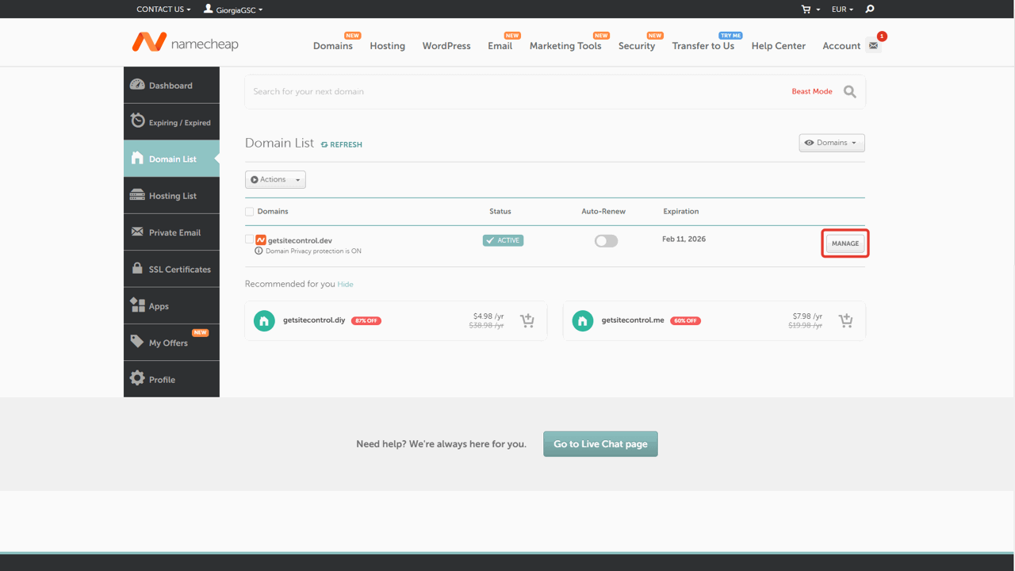Click Go to Live Chat page button

(600, 444)
